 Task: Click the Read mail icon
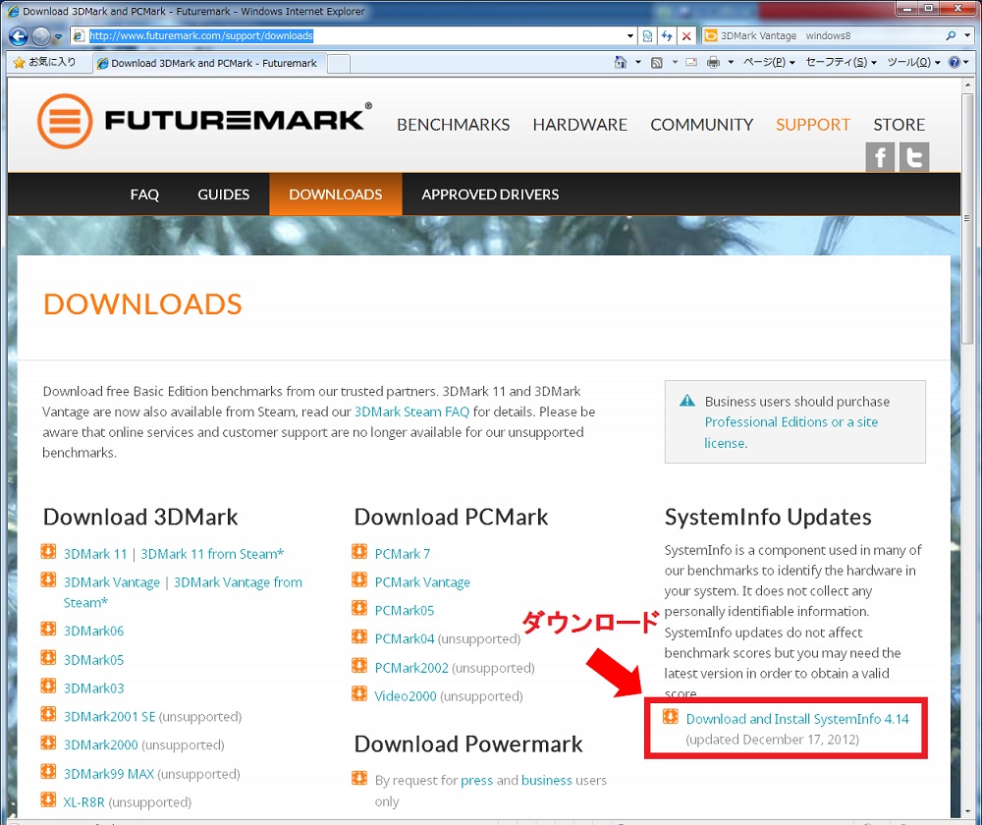click(x=691, y=62)
